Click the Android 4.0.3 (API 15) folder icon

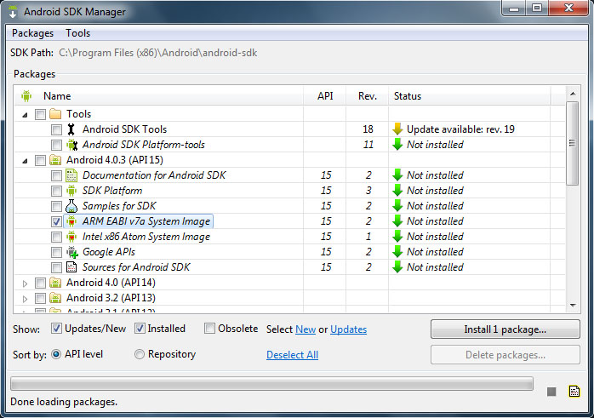(55, 160)
